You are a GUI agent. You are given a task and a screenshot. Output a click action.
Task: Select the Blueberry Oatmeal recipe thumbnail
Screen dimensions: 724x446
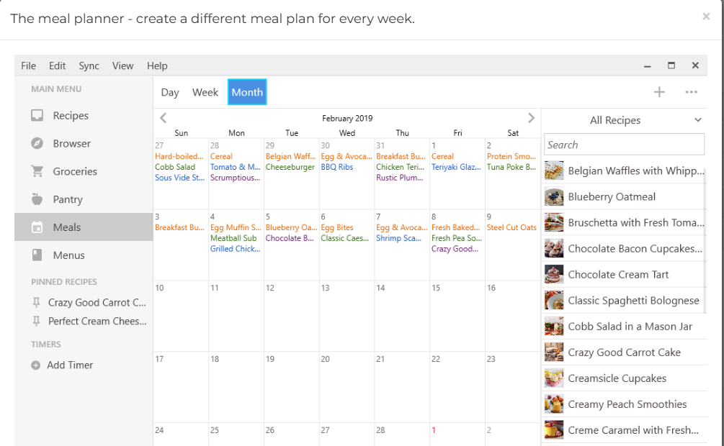point(554,197)
